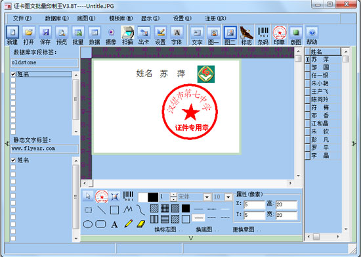This screenshot has height=257, width=361.
Task: Insert a logo with 标志 eagle icon
Action: [x=247, y=35]
